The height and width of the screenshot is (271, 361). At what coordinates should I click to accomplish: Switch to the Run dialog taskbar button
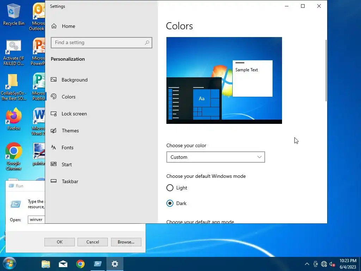pos(98,264)
